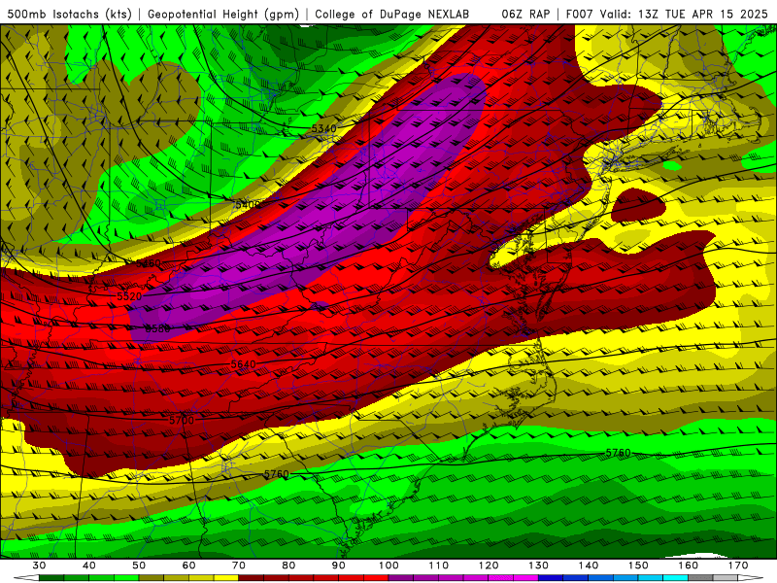
Task: Click the 130 value on the color scale
Action: pyautogui.click(x=539, y=566)
